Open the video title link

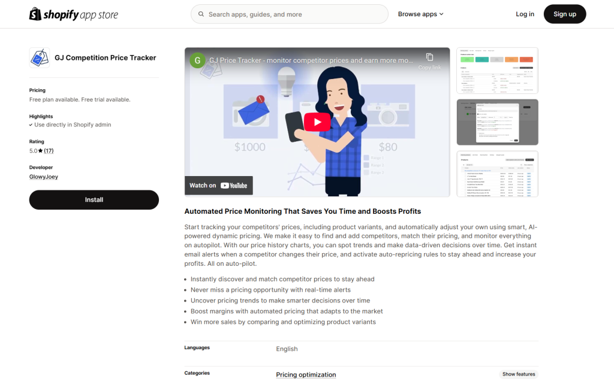click(311, 60)
